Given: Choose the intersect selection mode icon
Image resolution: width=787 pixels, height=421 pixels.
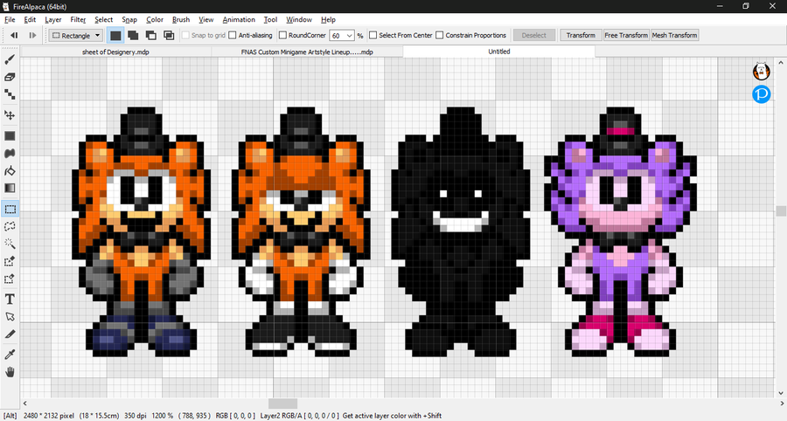Looking at the screenshot, I should click(x=169, y=35).
